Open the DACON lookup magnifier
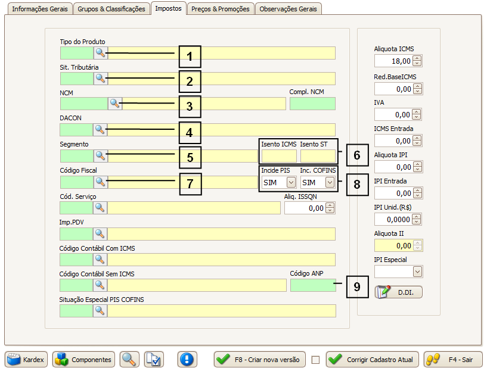 tap(100, 129)
